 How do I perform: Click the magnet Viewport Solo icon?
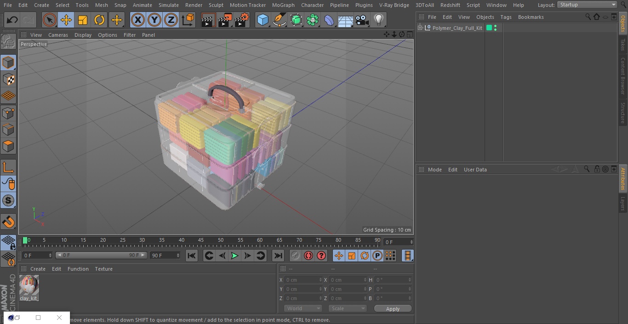(8, 222)
